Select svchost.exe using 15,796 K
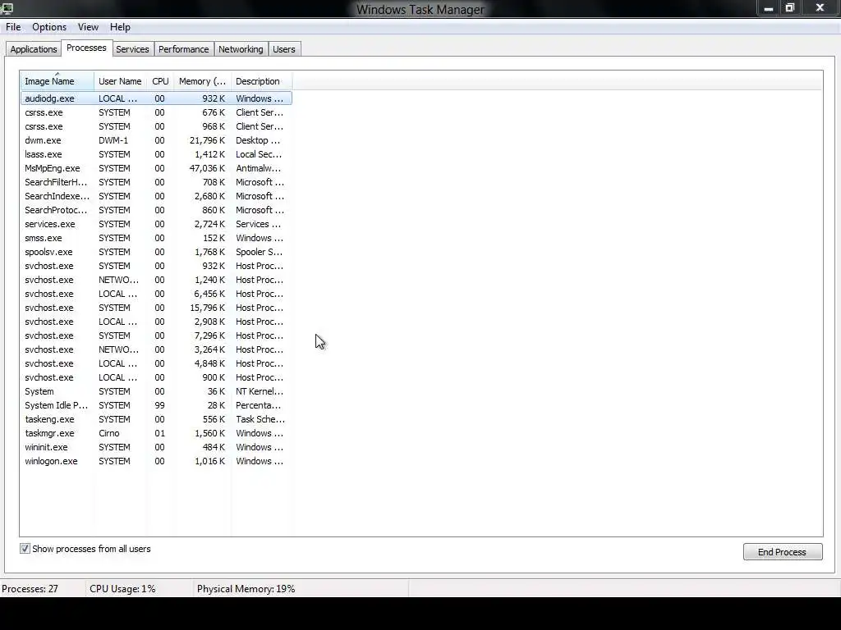This screenshot has height=630, width=841. pyautogui.click(x=156, y=308)
